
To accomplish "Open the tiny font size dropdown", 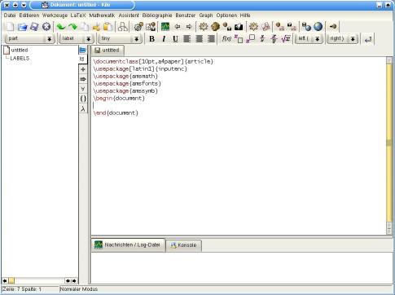I will coord(120,39).
